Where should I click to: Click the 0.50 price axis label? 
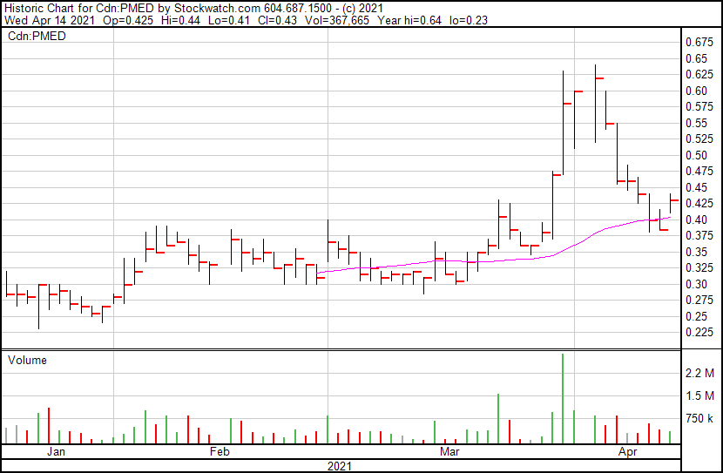(696, 155)
